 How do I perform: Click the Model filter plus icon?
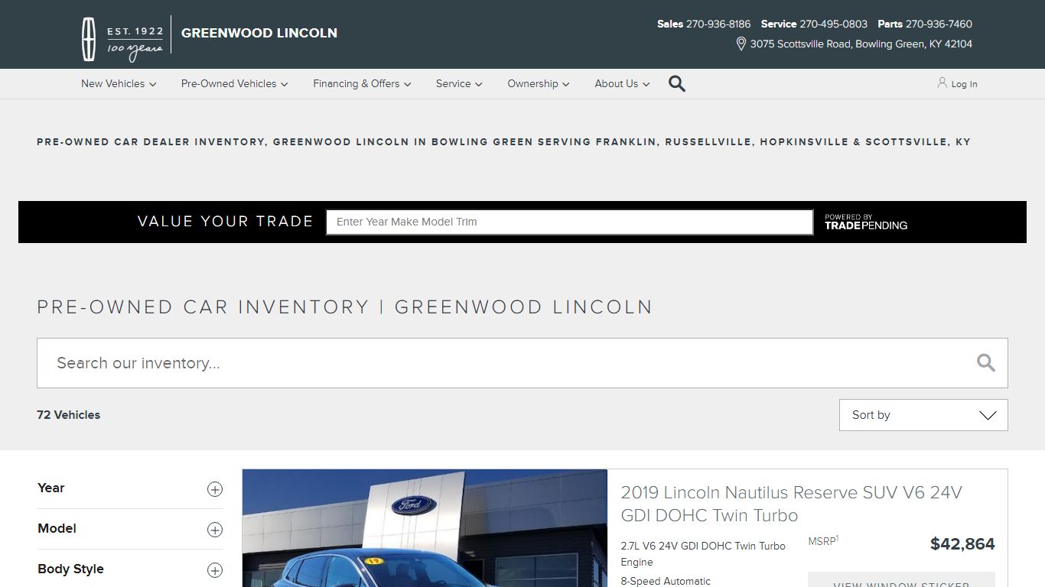[215, 530]
